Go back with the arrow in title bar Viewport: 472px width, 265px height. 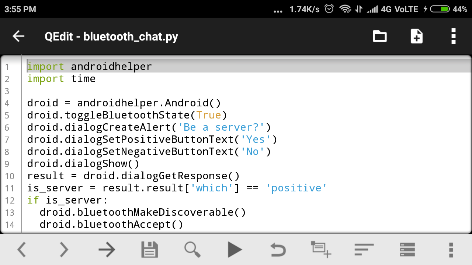pyautogui.click(x=18, y=36)
